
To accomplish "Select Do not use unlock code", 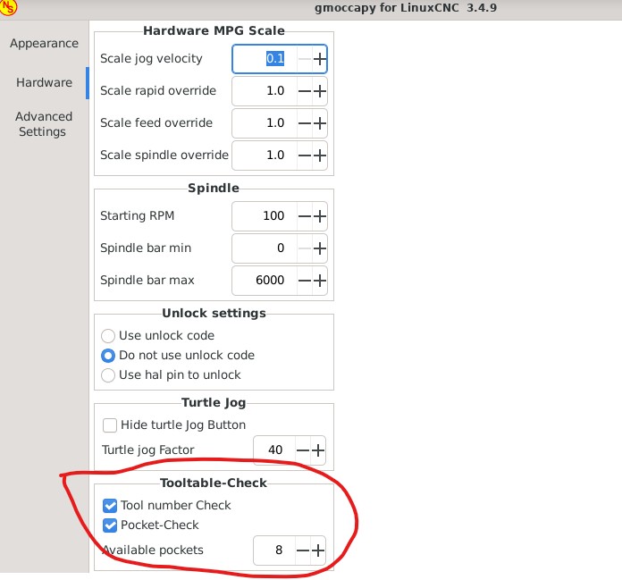I will (x=108, y=356).
